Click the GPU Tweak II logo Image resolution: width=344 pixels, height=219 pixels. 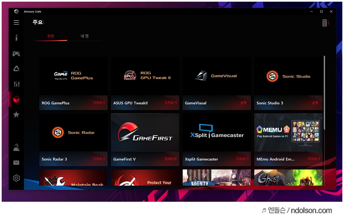point(130,75)
